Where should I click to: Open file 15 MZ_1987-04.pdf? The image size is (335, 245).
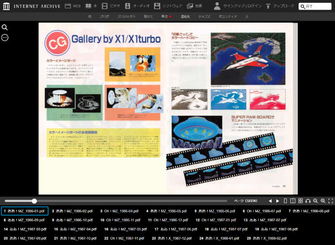tap(75, 229)
